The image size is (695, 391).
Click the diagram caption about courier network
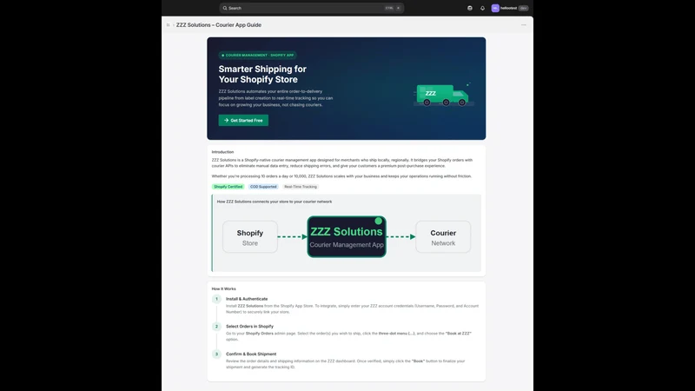[x=275, y=202]
